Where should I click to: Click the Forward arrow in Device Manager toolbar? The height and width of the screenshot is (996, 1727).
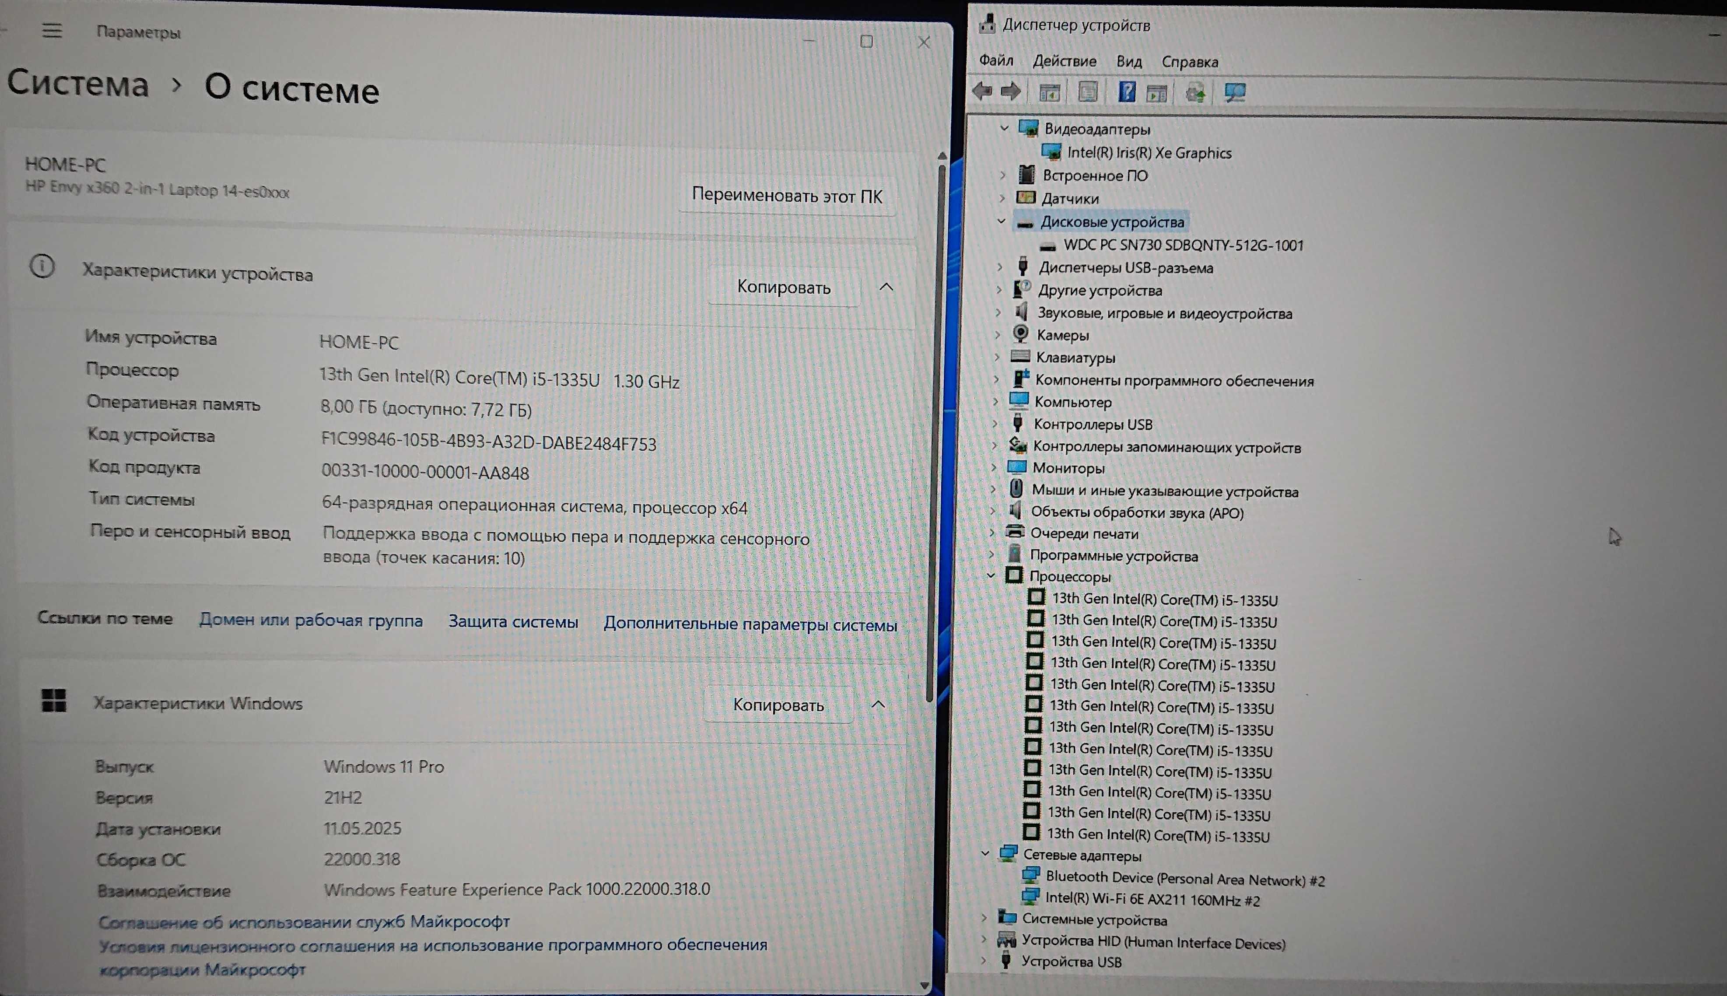point(1011,91)
